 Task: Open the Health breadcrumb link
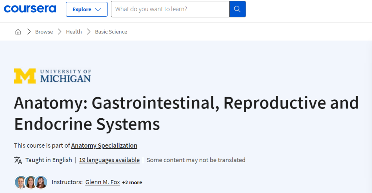74,32
